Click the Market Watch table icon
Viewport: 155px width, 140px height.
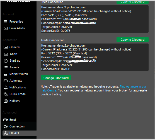[x=6, y=74]
